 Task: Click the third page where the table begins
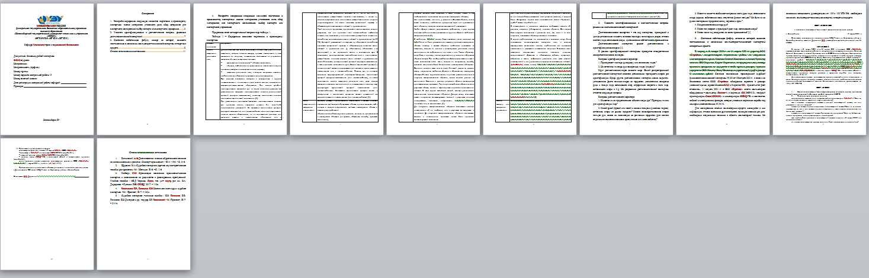pyautogui.click(x=240, y=70)
